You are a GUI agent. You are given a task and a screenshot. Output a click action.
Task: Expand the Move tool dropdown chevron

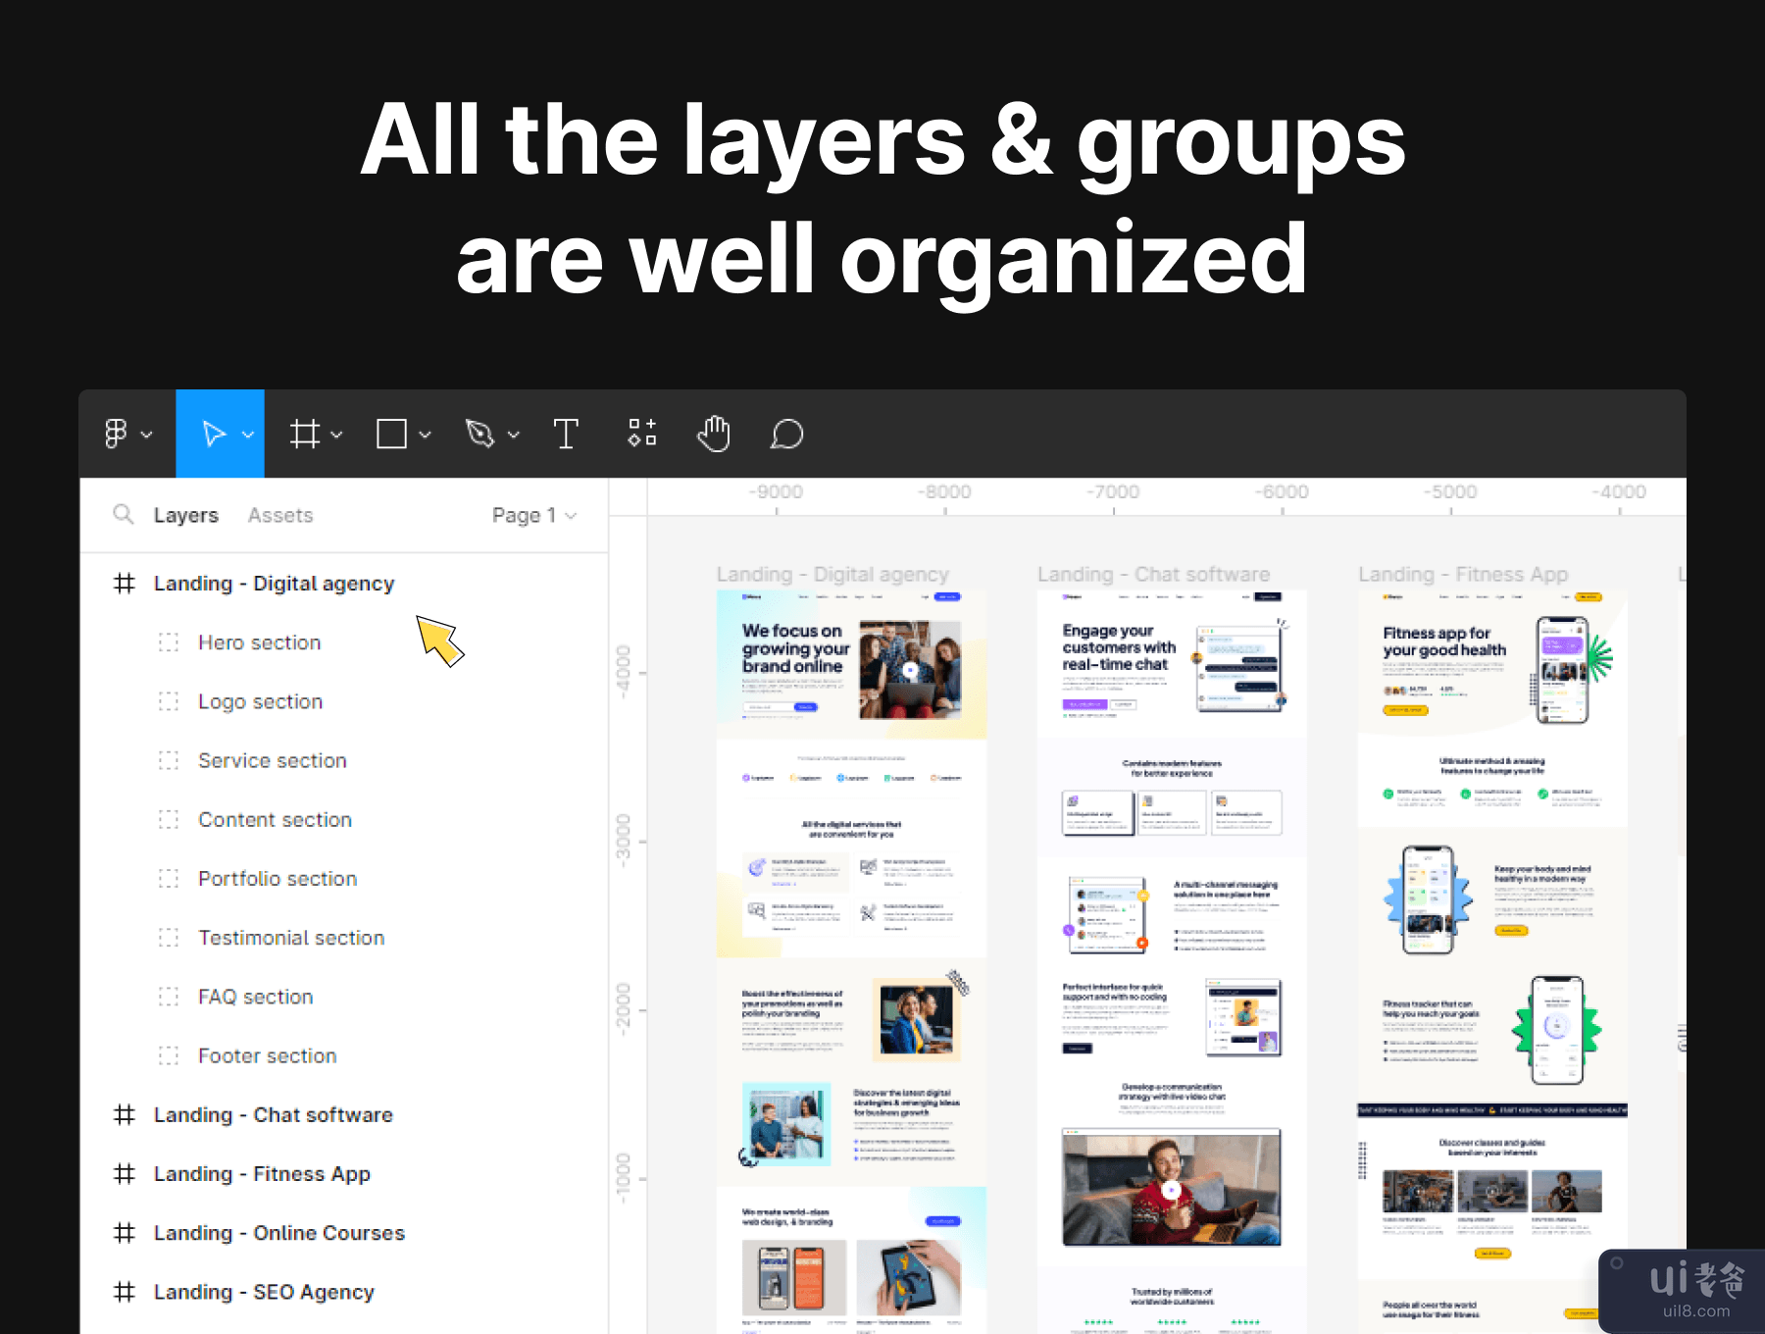click(x=248, y=435)
